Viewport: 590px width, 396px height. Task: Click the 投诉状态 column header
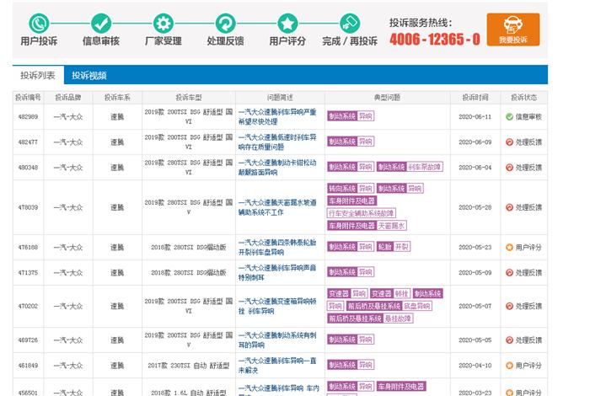[x=523, y=98]
